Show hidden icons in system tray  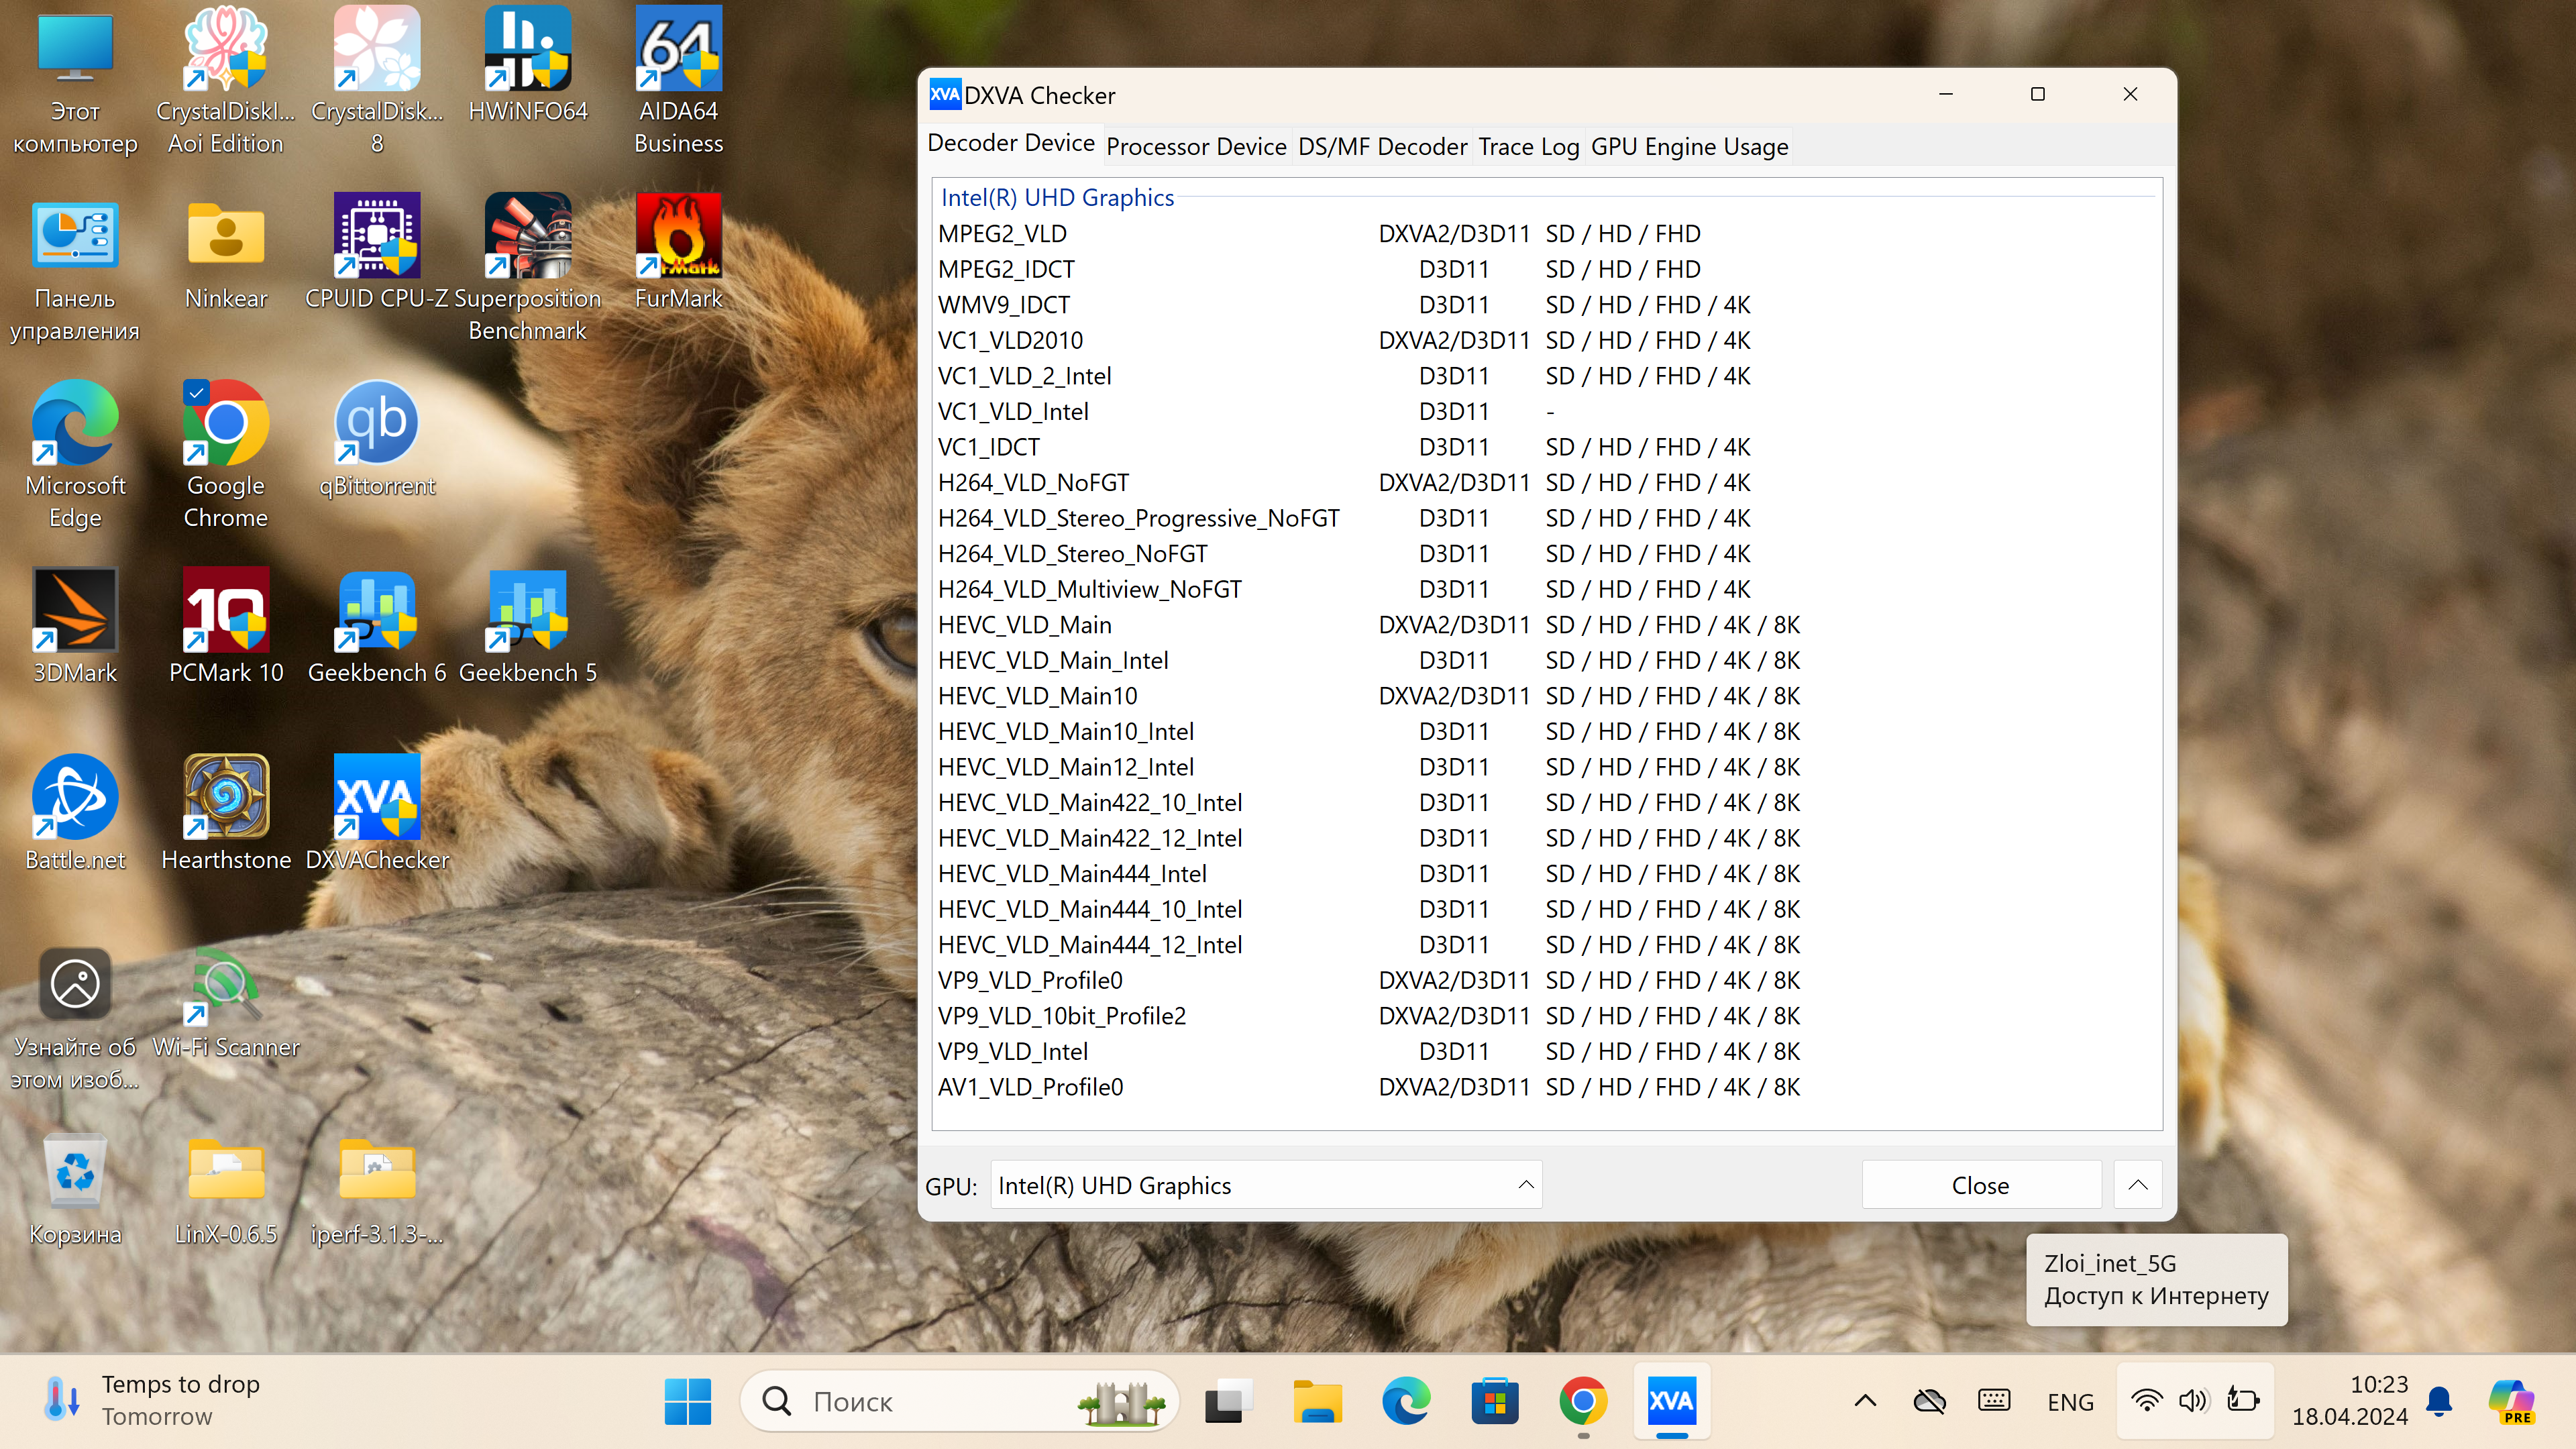tap(1865, 1401)
